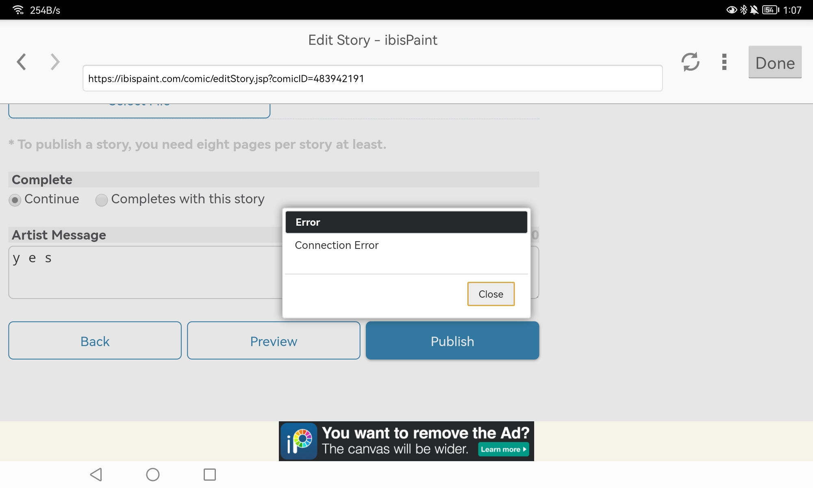This screenshot has width=813, height=488.
Task: Close the Connection Error dialog
Action: 491,294
